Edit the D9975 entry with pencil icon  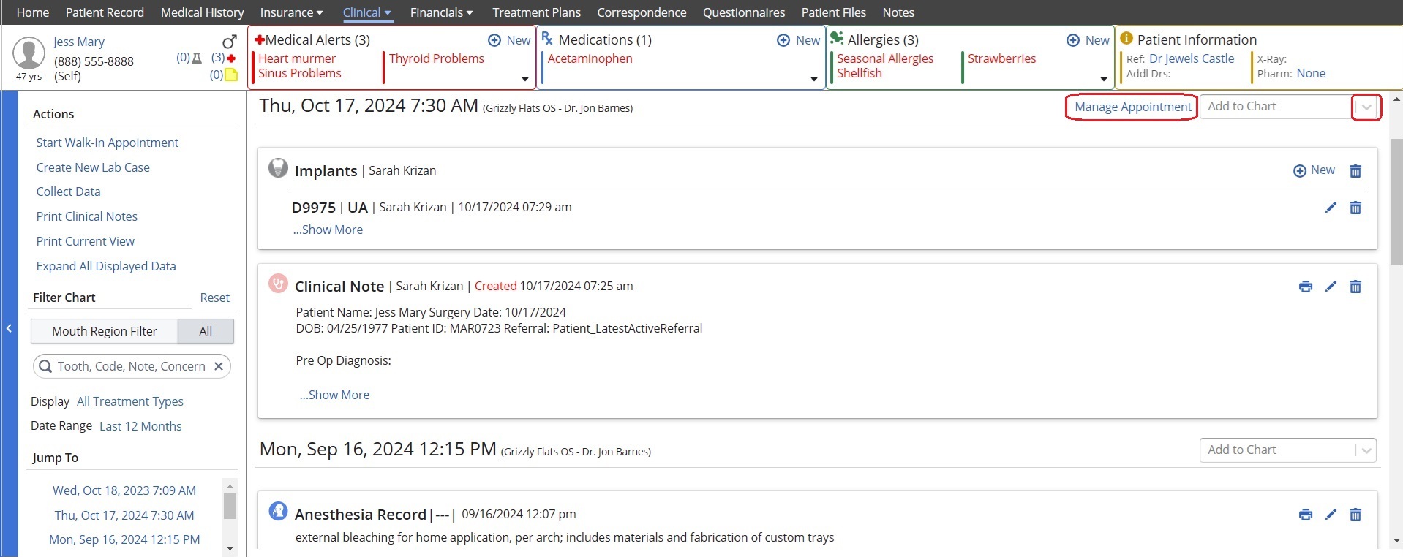[x=1330, y=208]
